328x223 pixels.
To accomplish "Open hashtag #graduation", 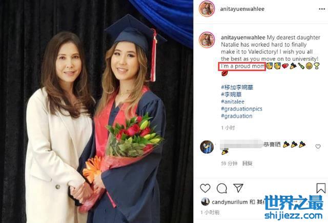I will click(x=237, y=116).
